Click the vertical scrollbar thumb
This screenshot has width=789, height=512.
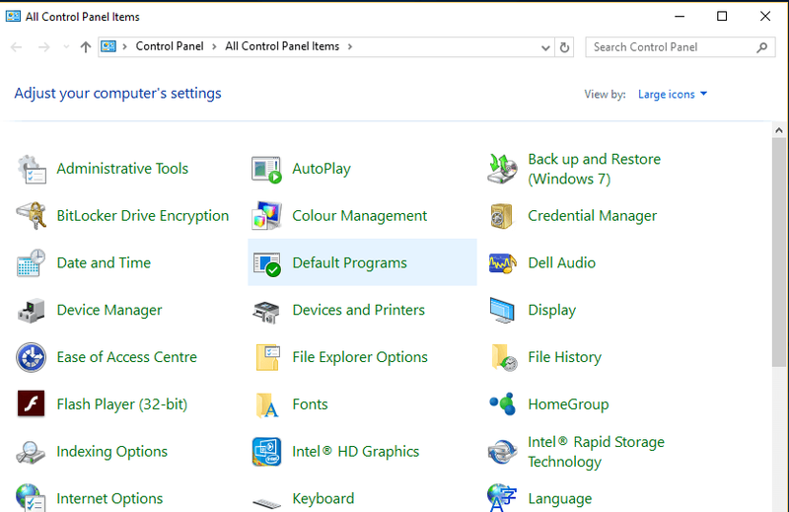coord(779,253)
